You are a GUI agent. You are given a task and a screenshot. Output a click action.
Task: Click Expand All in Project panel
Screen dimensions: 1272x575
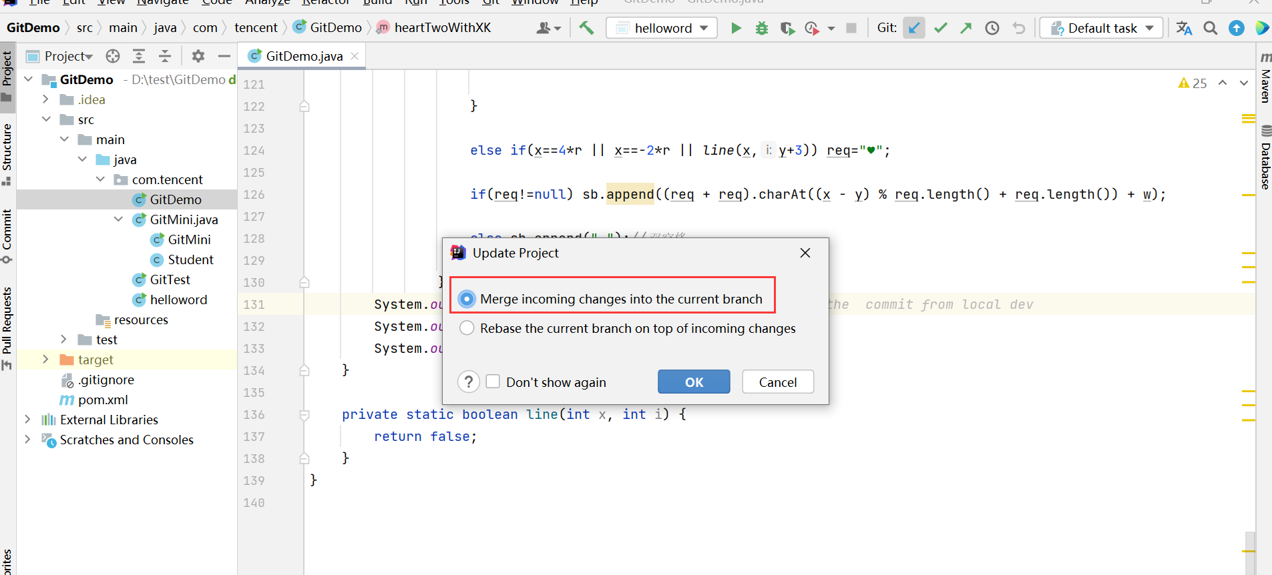point(139,56)
